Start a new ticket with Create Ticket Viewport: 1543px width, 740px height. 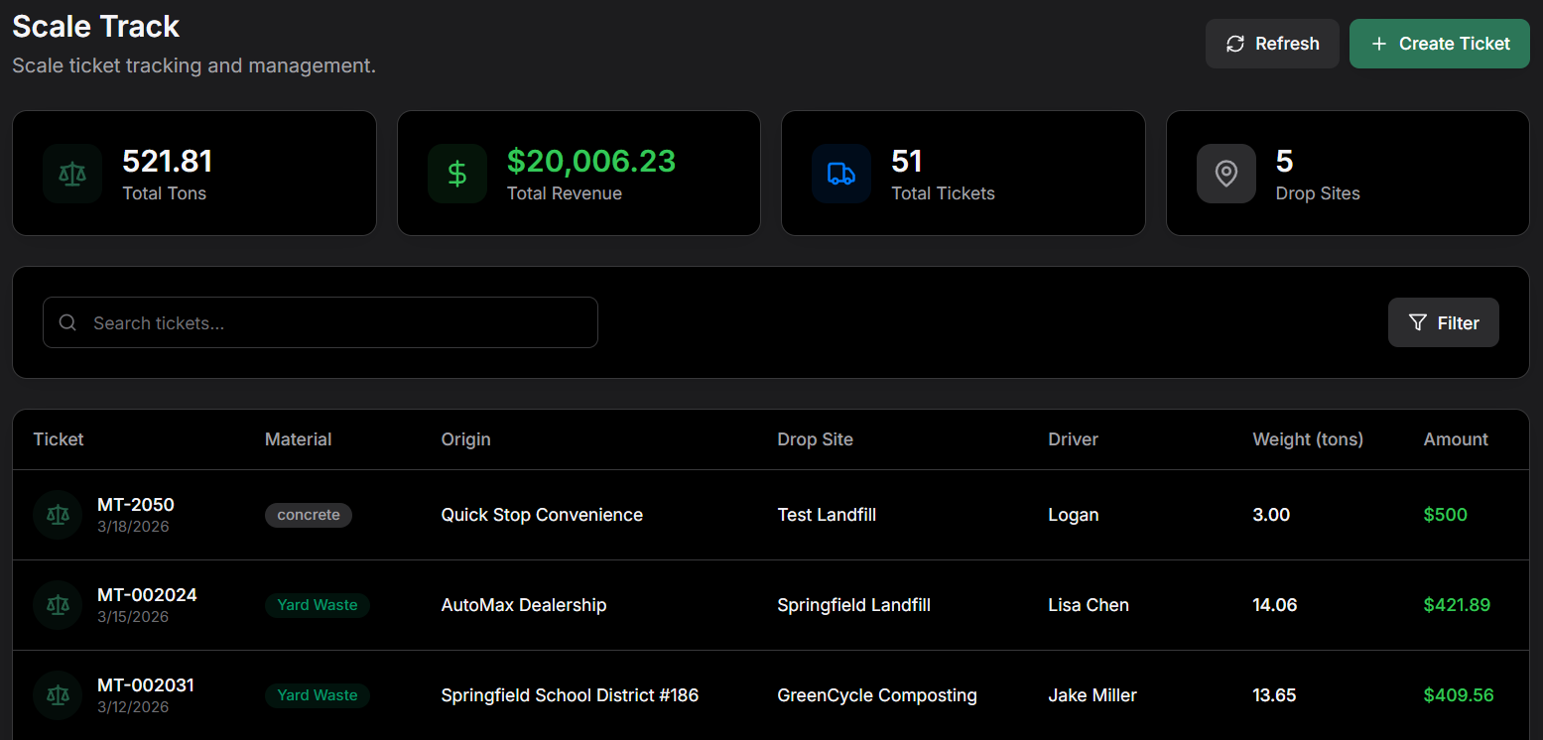(1439, 44)
